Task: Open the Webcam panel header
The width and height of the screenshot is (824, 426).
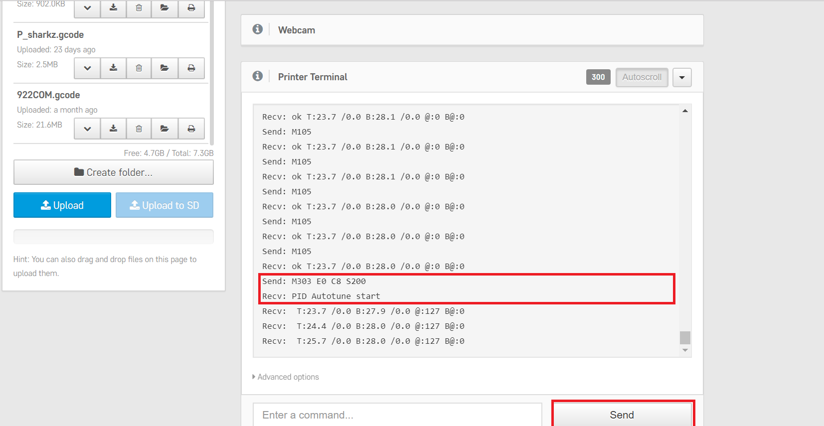Action: tap(472, 30)
